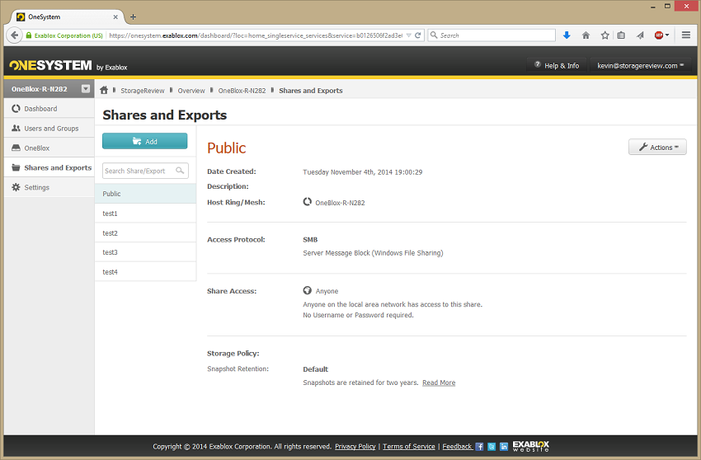Click the 'Default' snapshot retention value
The image size is (701, 460).
[315, 369]
